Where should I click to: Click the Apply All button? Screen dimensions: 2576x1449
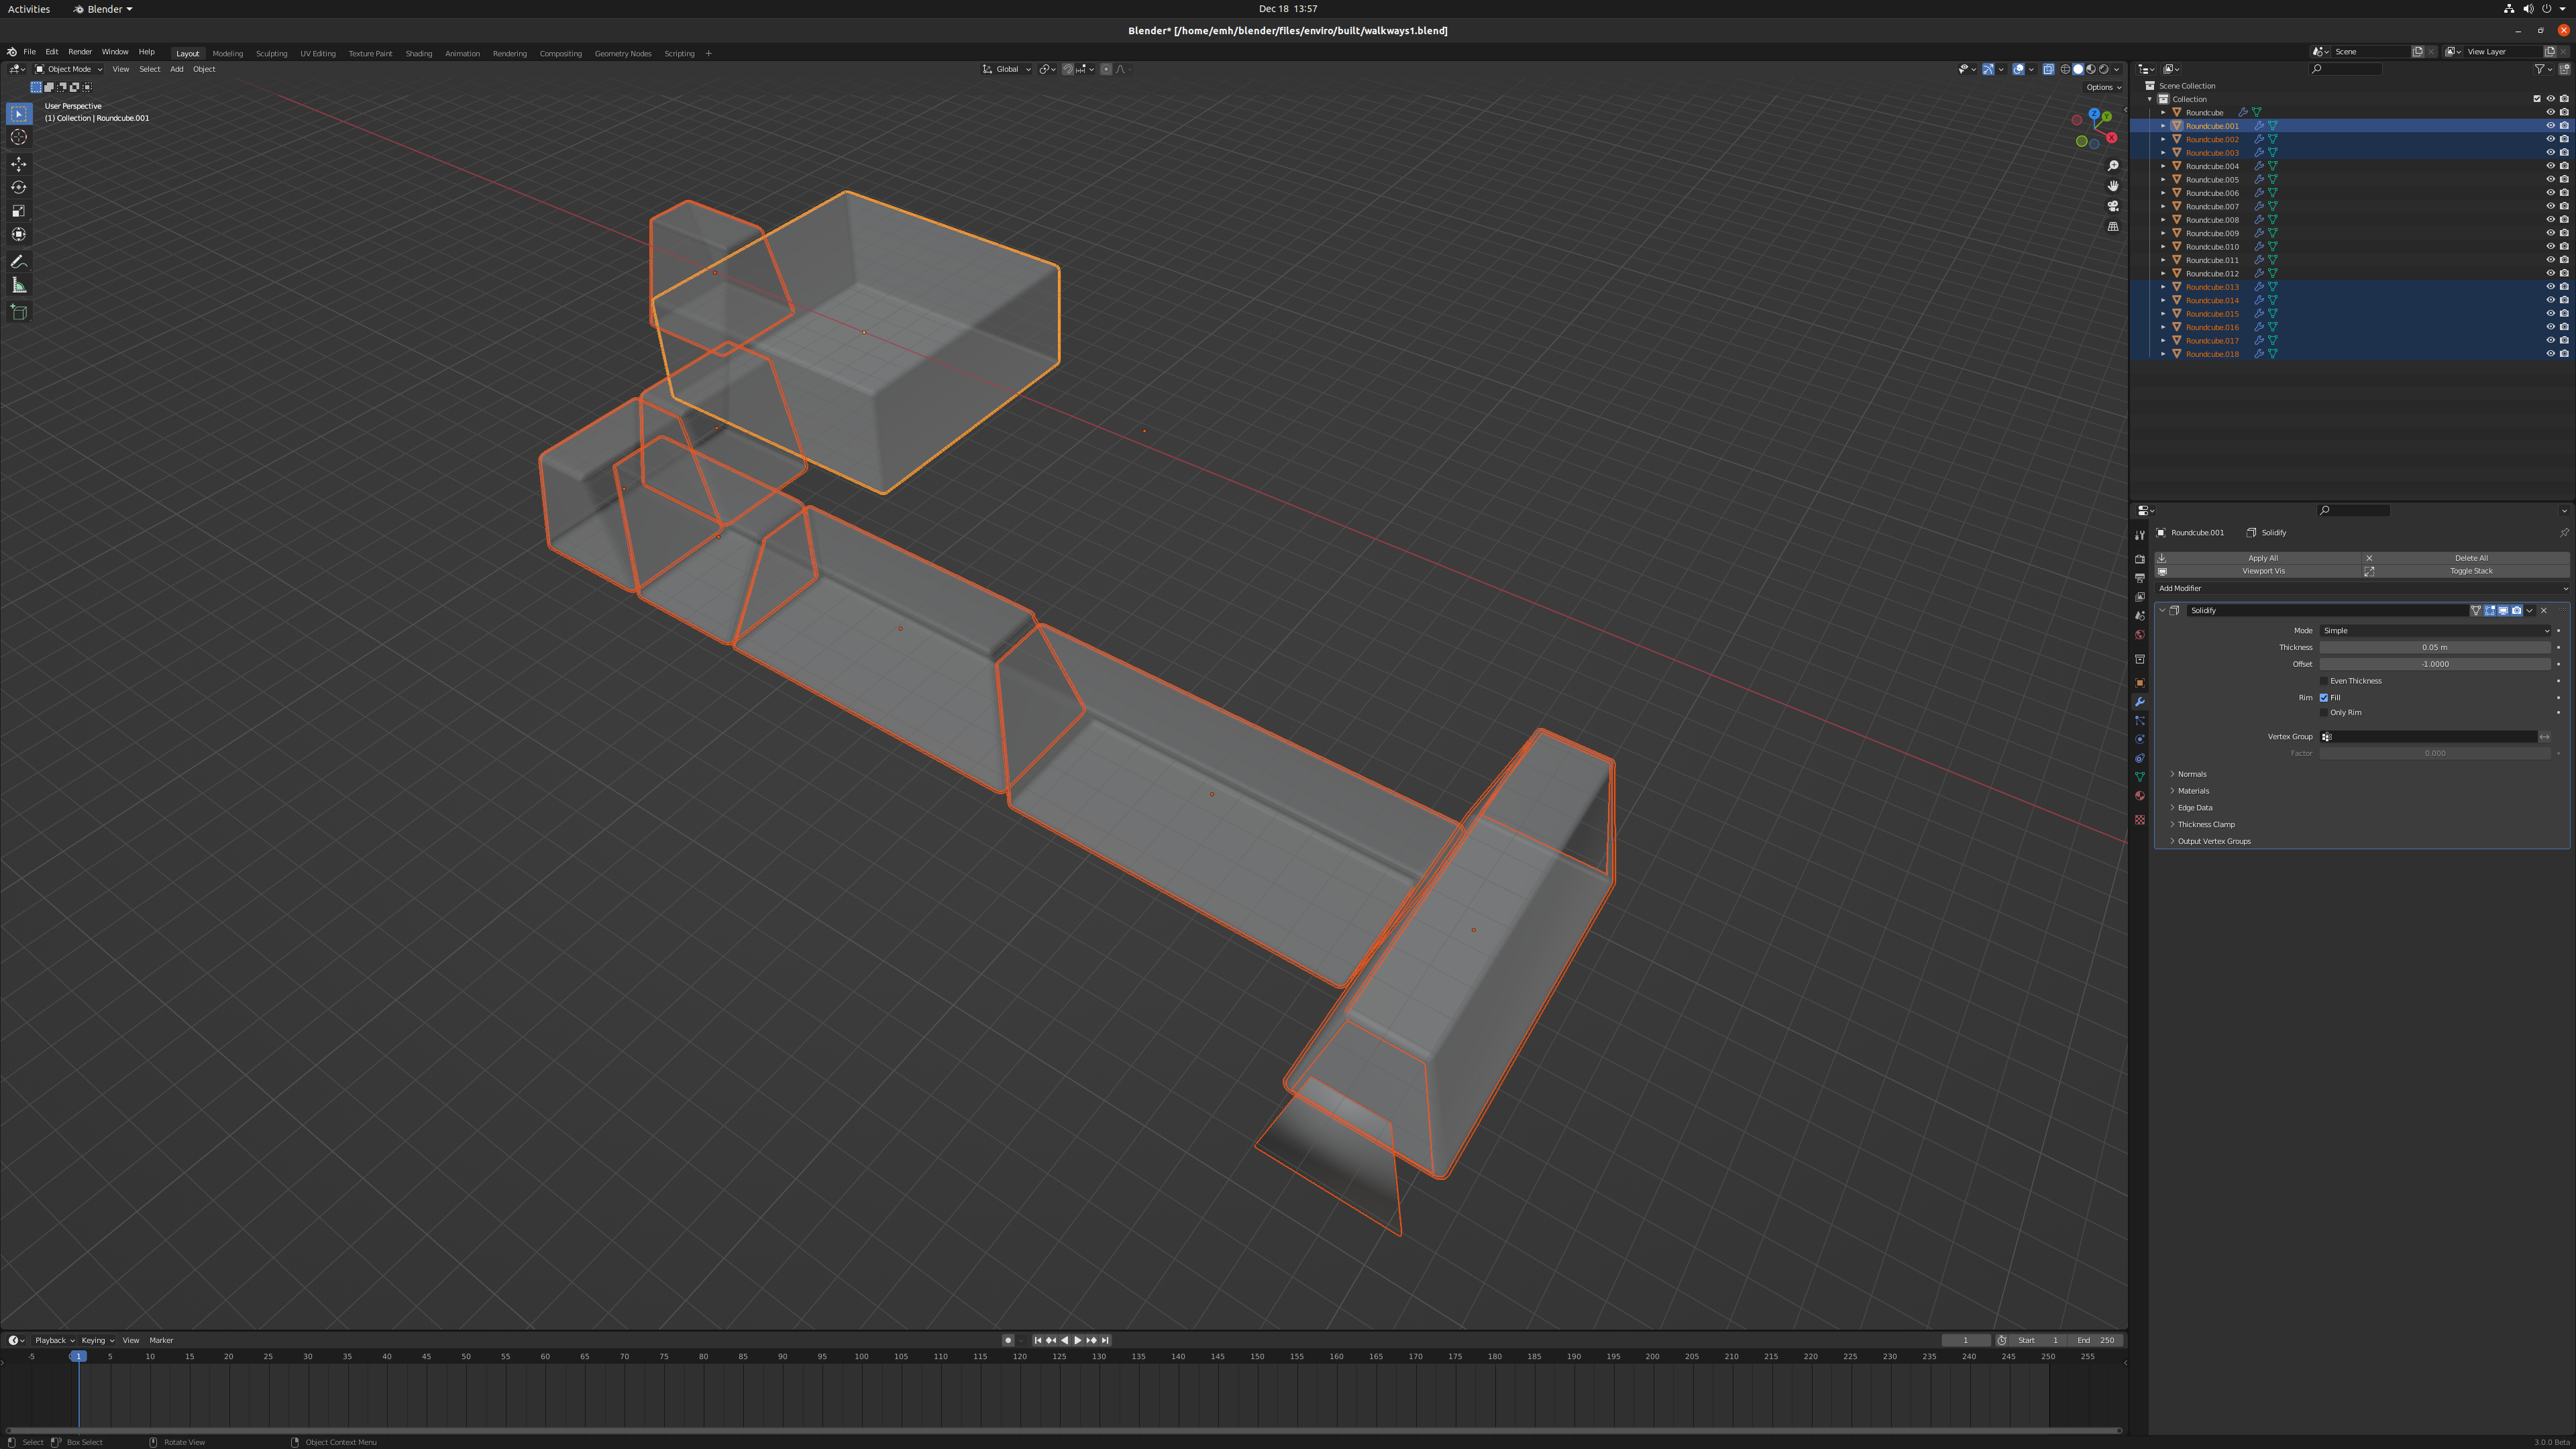2258,558
